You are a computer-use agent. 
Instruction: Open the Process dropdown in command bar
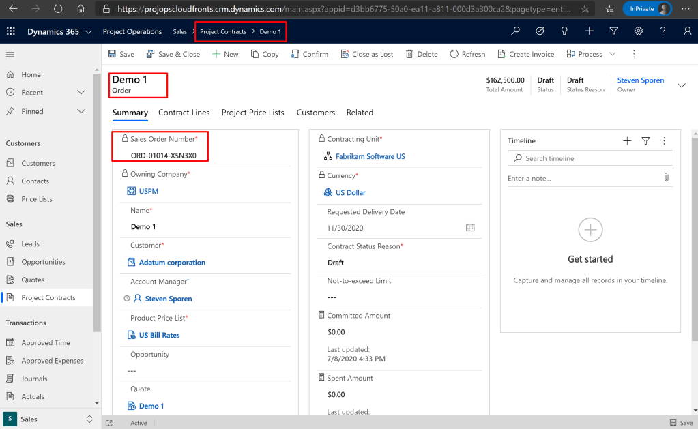point(612,54)
